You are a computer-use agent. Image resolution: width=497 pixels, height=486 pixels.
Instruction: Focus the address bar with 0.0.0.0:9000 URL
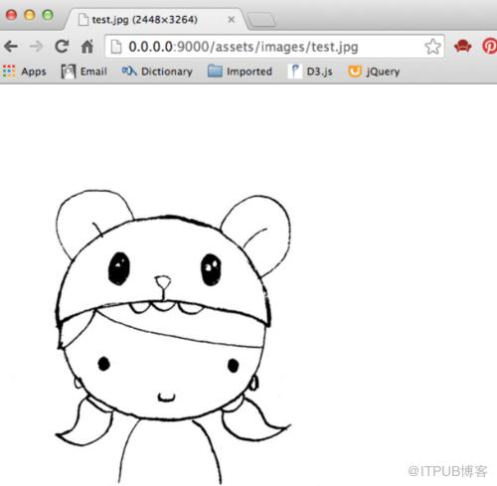click(275, 47)
